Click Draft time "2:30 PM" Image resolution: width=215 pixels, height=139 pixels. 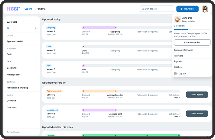pos(85,53)
